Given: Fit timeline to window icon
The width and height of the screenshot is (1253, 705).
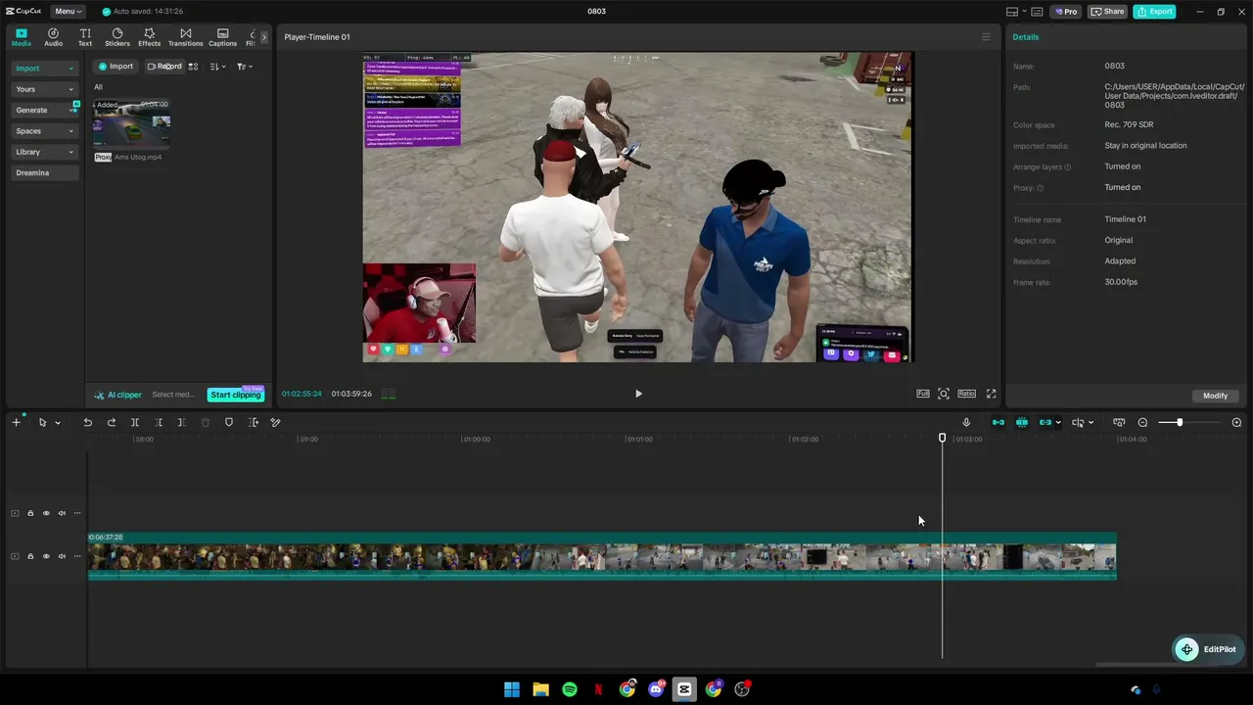Looking at the screenshot, I should (1119, 422).
